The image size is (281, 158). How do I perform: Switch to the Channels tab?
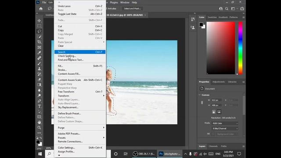[x=213, y=146]
